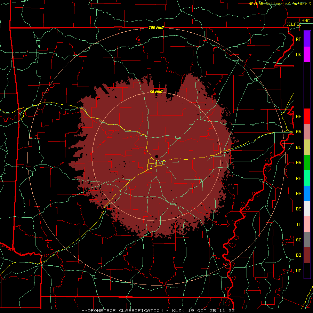Viewport: 313px width, 313px height.
Task: Click the DS legend label
Action: pos(298,209)
